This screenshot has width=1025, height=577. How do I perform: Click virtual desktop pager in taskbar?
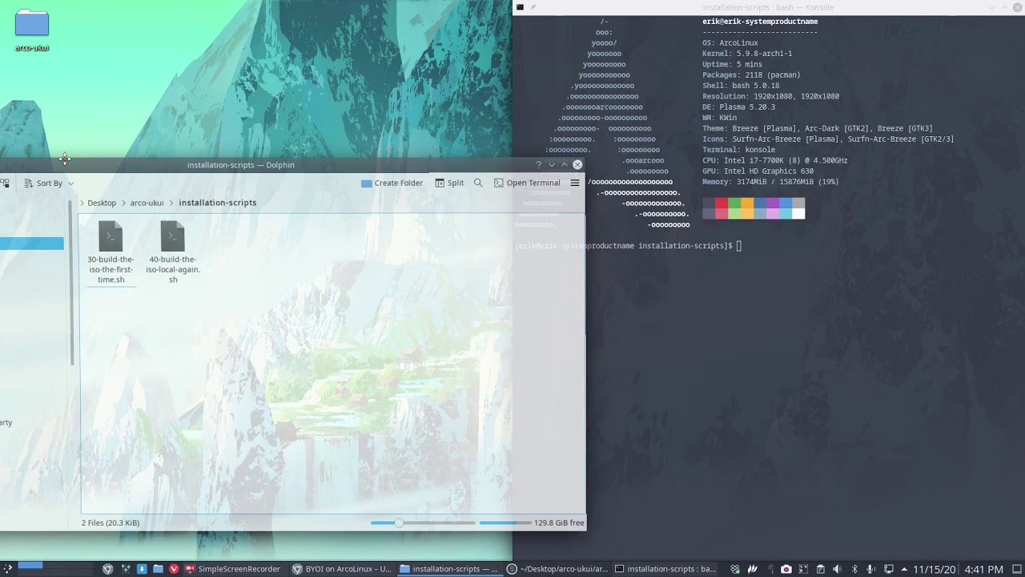tap(55, 569)
